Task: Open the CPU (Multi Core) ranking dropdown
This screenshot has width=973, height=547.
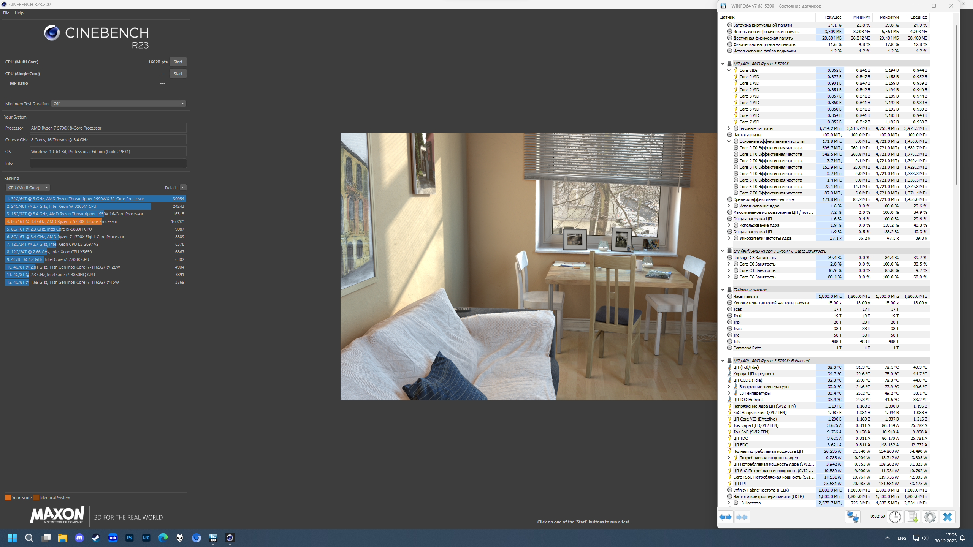Action: (x=28, y=188)
